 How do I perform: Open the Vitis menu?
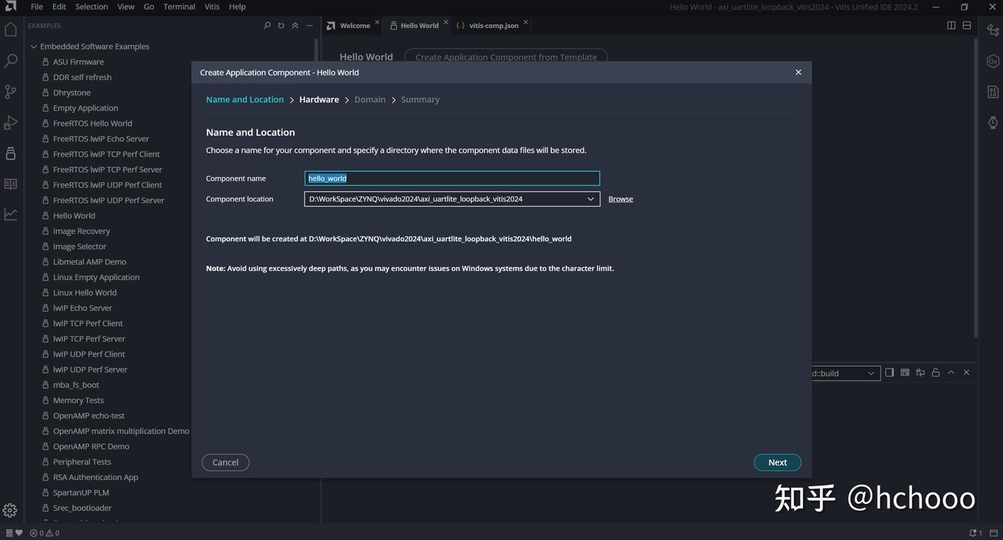(212, 6)
